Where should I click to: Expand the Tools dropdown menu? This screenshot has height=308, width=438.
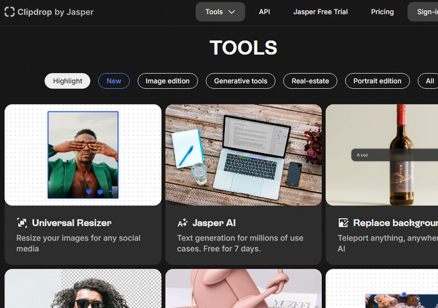pyautogui.click(x=220, y=12)
